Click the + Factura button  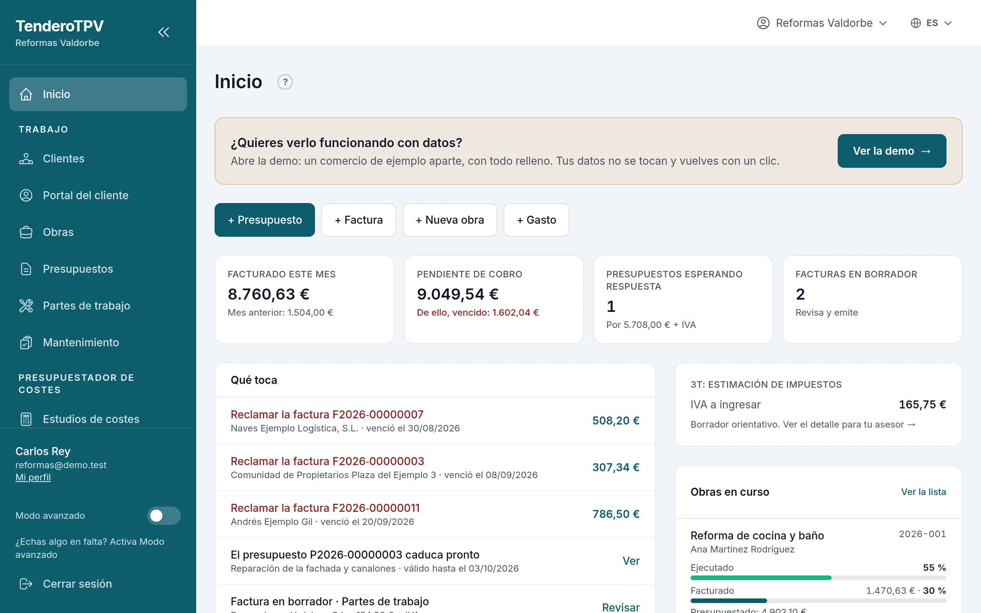[x=358, y=220]
